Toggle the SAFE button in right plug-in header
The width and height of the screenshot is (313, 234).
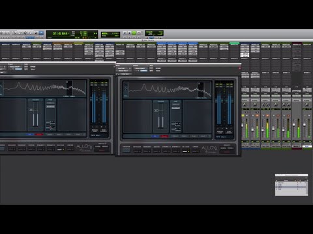151,71
